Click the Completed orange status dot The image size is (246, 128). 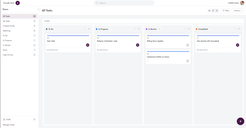[196, 29]
